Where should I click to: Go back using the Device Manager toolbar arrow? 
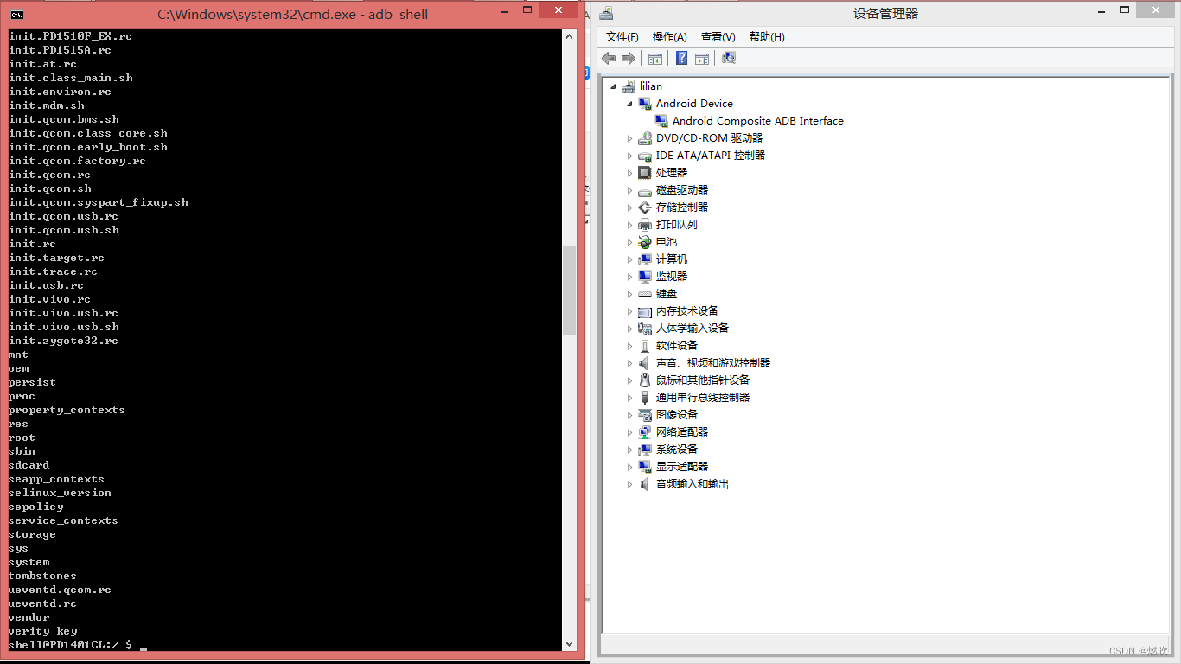pos(609,58)
